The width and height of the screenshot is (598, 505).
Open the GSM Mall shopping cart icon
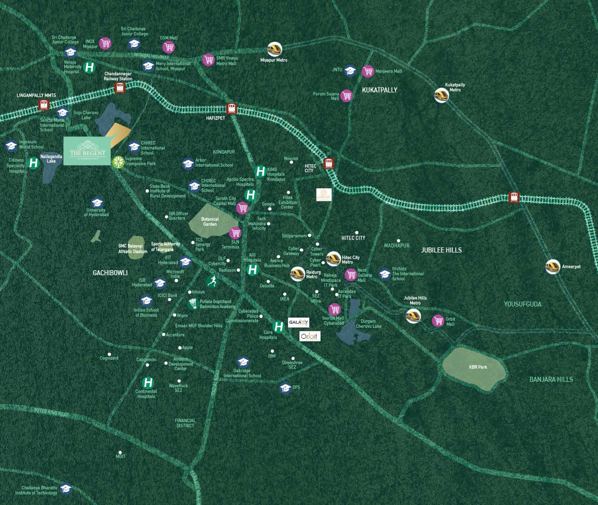click(168, 47)
